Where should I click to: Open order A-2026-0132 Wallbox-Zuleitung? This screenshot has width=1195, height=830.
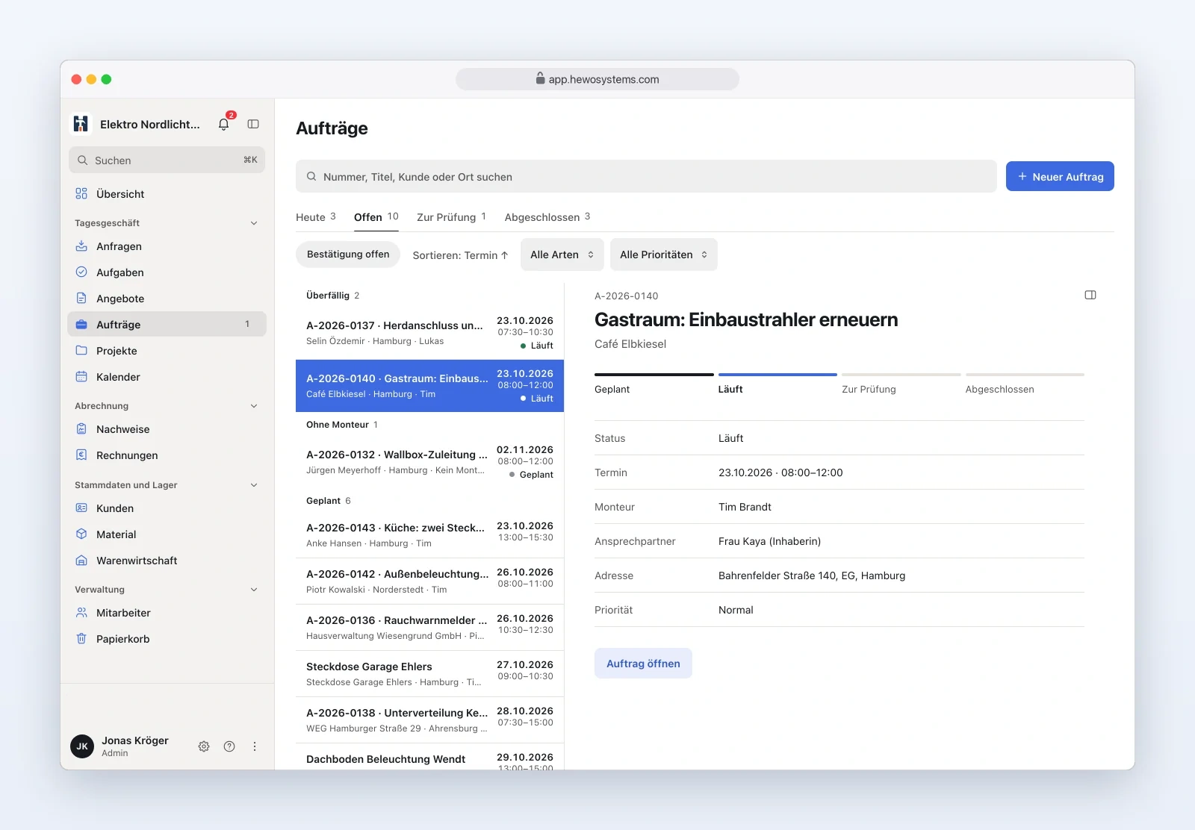tap(429, 462)
